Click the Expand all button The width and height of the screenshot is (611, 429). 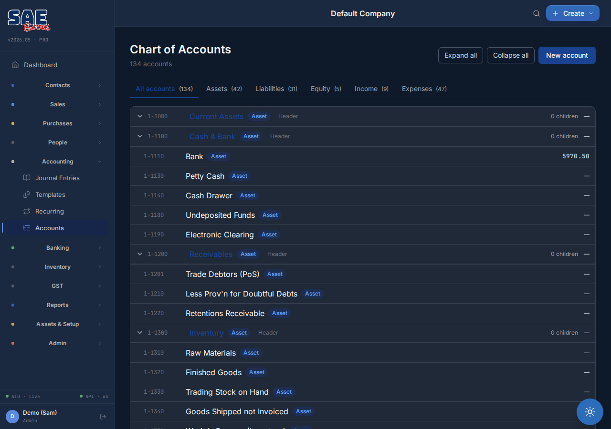click(461, 55)
